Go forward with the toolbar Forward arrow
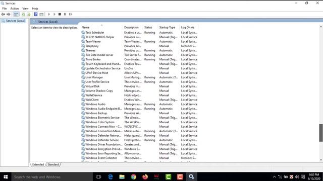The height and width of the screenshot is (181, 323). click(x=9, y=14)
